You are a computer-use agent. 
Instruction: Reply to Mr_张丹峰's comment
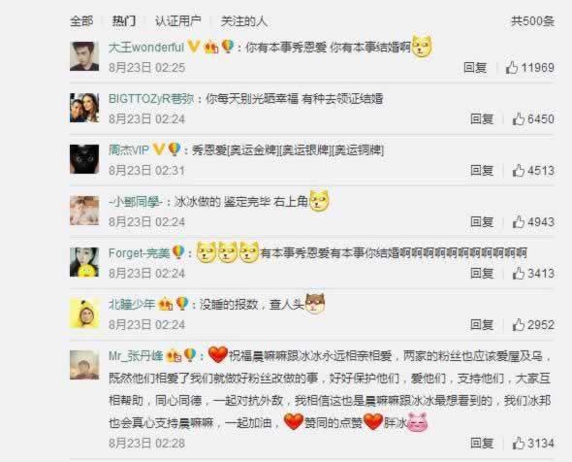pos(482,444)
